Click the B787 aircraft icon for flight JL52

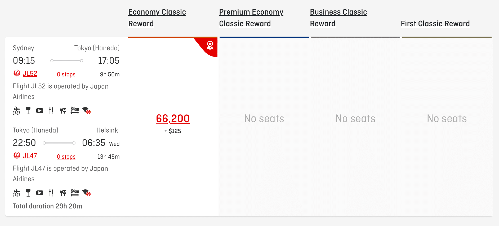16,111
